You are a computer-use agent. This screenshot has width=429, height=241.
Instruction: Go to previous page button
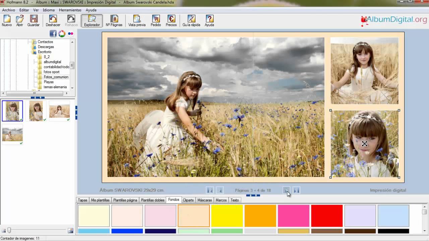220,190
